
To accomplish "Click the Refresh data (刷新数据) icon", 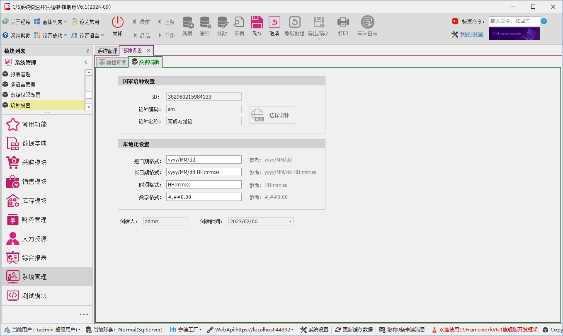I will (295, 22).
